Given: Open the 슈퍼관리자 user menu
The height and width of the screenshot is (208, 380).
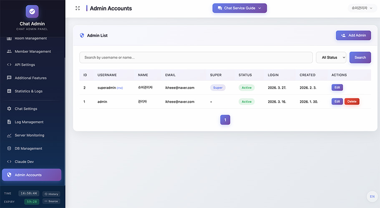Looking at the screenshot, I should (x=362, y=8).
